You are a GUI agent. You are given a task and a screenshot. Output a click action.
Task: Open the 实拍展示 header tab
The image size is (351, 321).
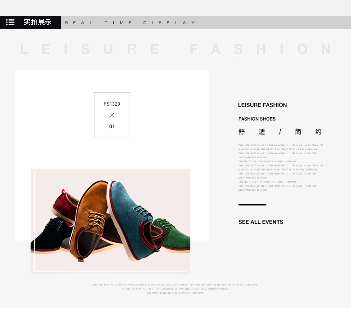(x=37, y=22)
